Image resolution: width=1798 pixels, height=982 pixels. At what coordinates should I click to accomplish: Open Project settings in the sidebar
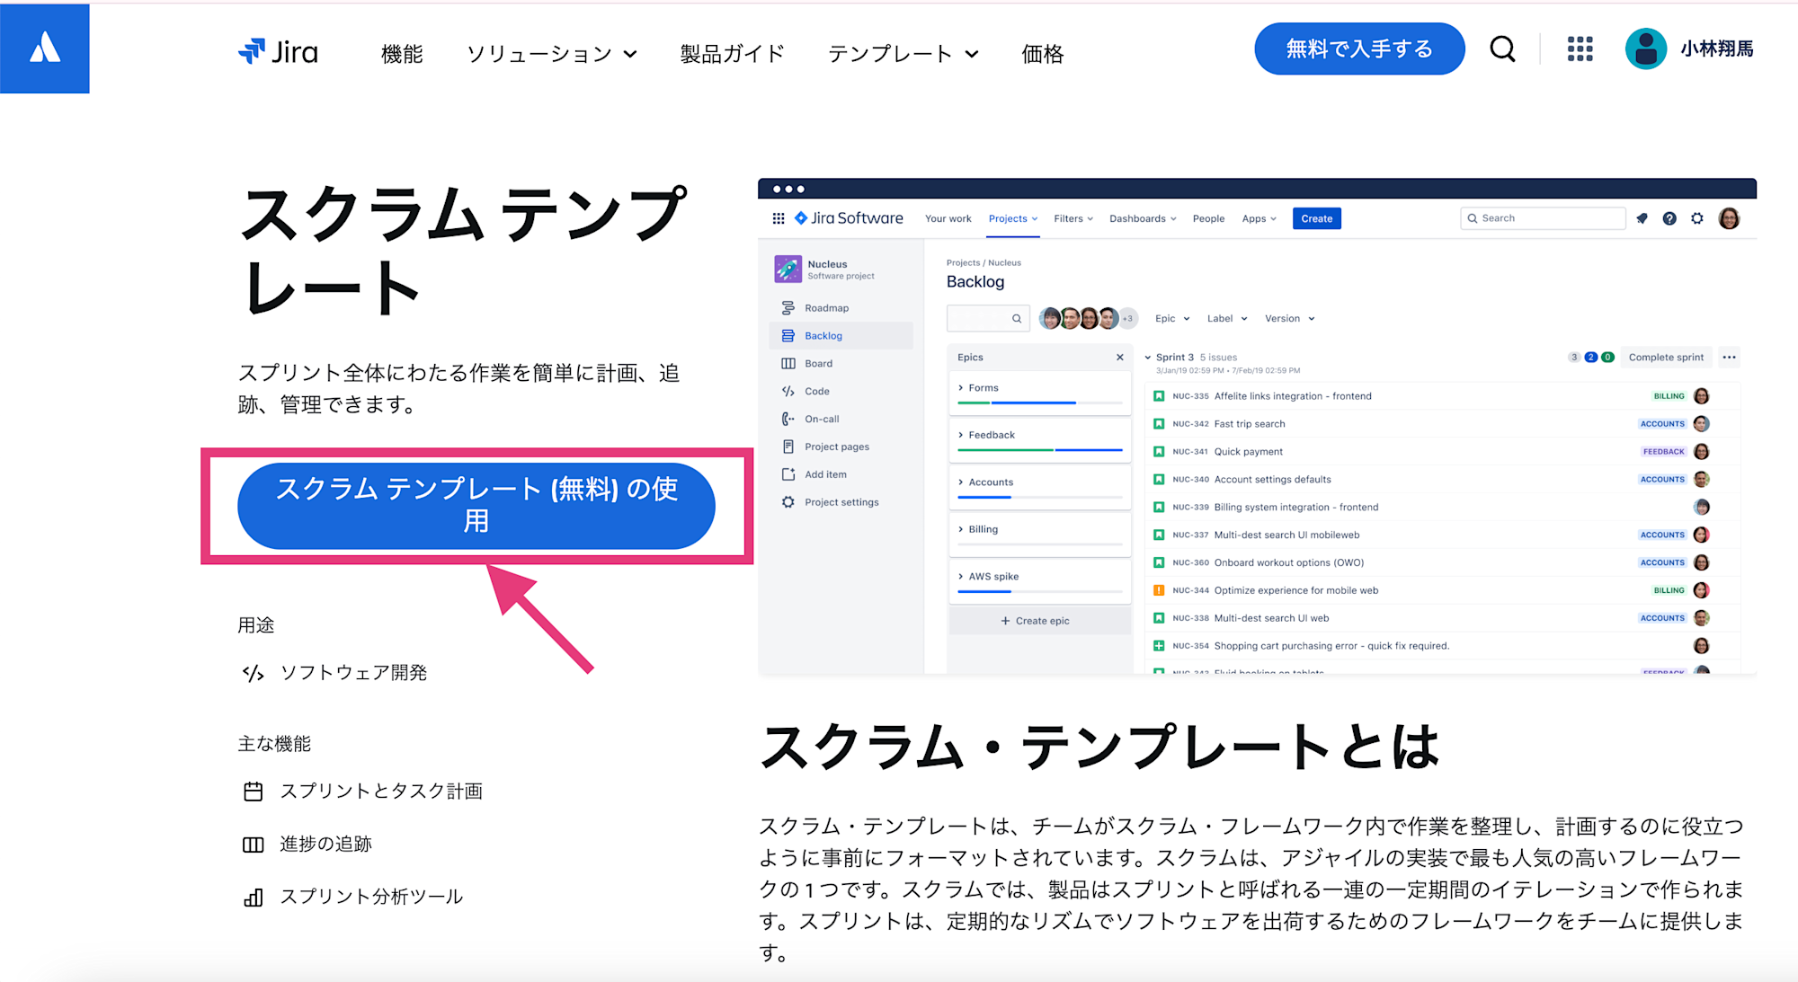[841, 503]
